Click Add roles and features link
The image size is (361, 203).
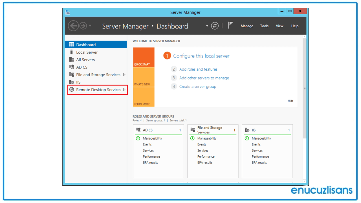coord(198,69)
